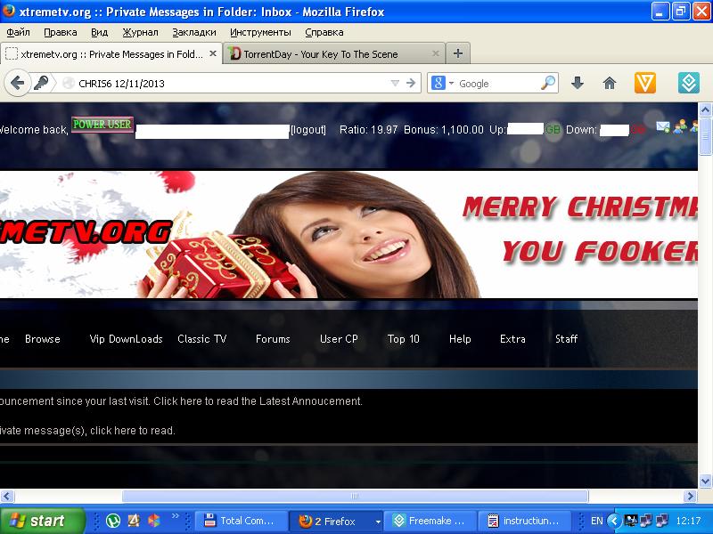This screenshot has height=534, width=713.
Task: Click the Latest Annoucement notice link
Action: [x=181, y=401]
